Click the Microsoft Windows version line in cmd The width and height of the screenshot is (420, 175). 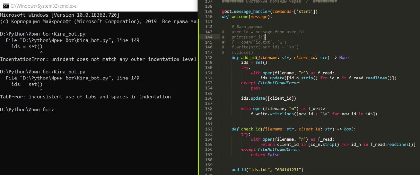click(60, 15)
